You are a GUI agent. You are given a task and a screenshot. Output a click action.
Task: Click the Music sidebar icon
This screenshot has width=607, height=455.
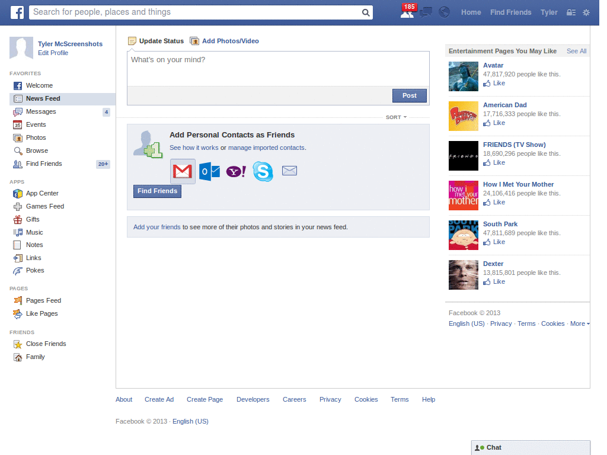[x=18, y=232]
